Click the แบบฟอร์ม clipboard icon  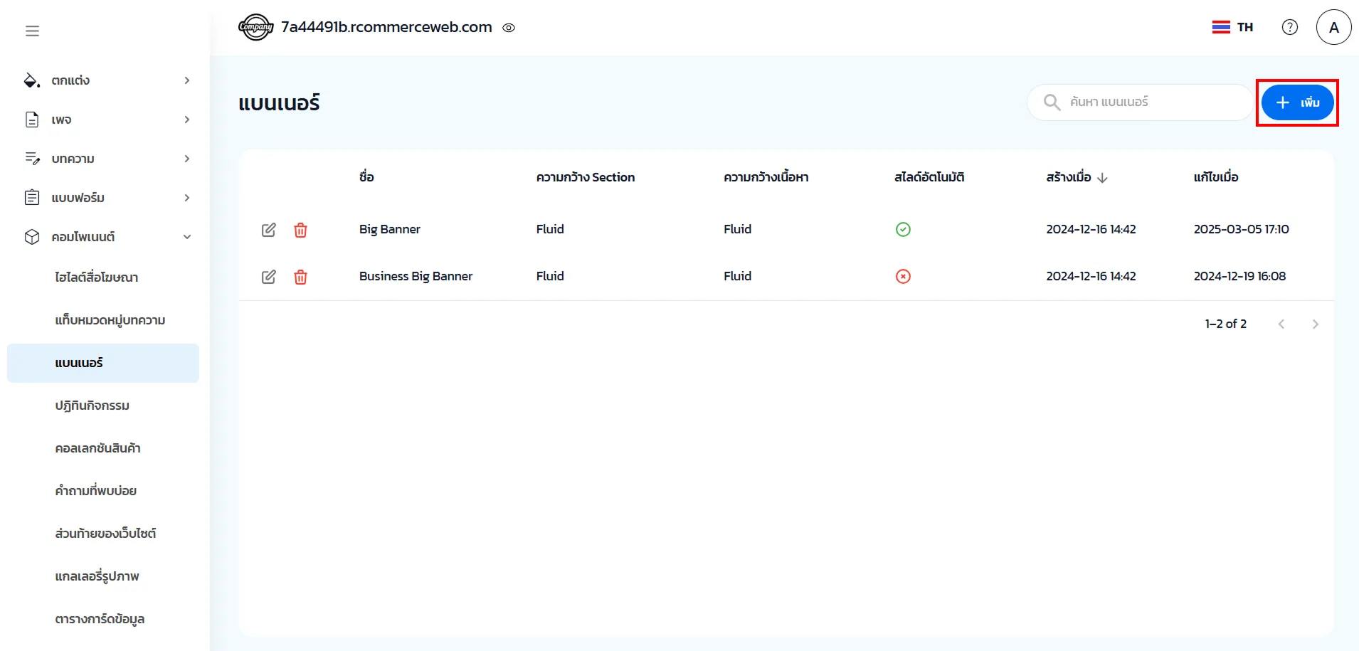32,197
